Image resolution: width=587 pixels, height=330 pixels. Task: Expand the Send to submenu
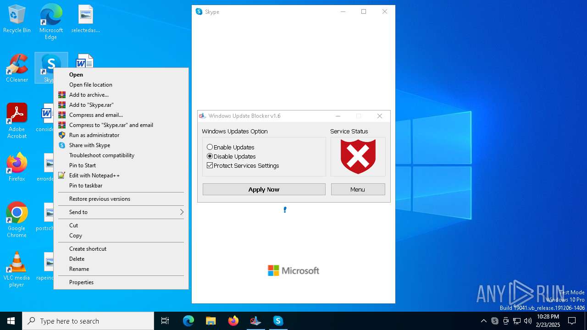point(121,212)
